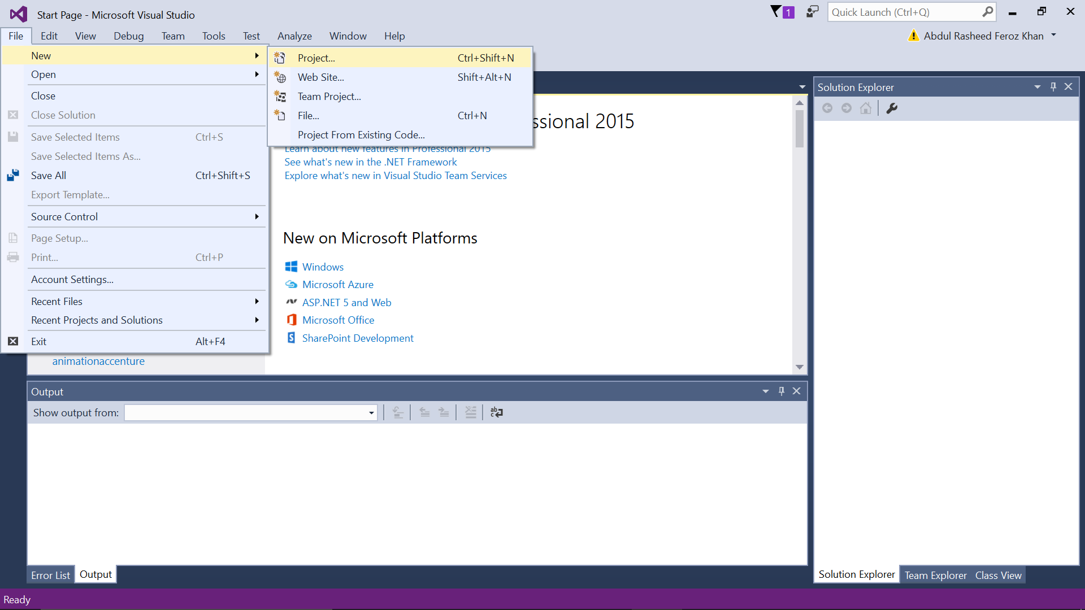This screenshot has height=610, width=1085.
Task: Click the Start Page vertical scrollbar thumb
Action: 799,129
